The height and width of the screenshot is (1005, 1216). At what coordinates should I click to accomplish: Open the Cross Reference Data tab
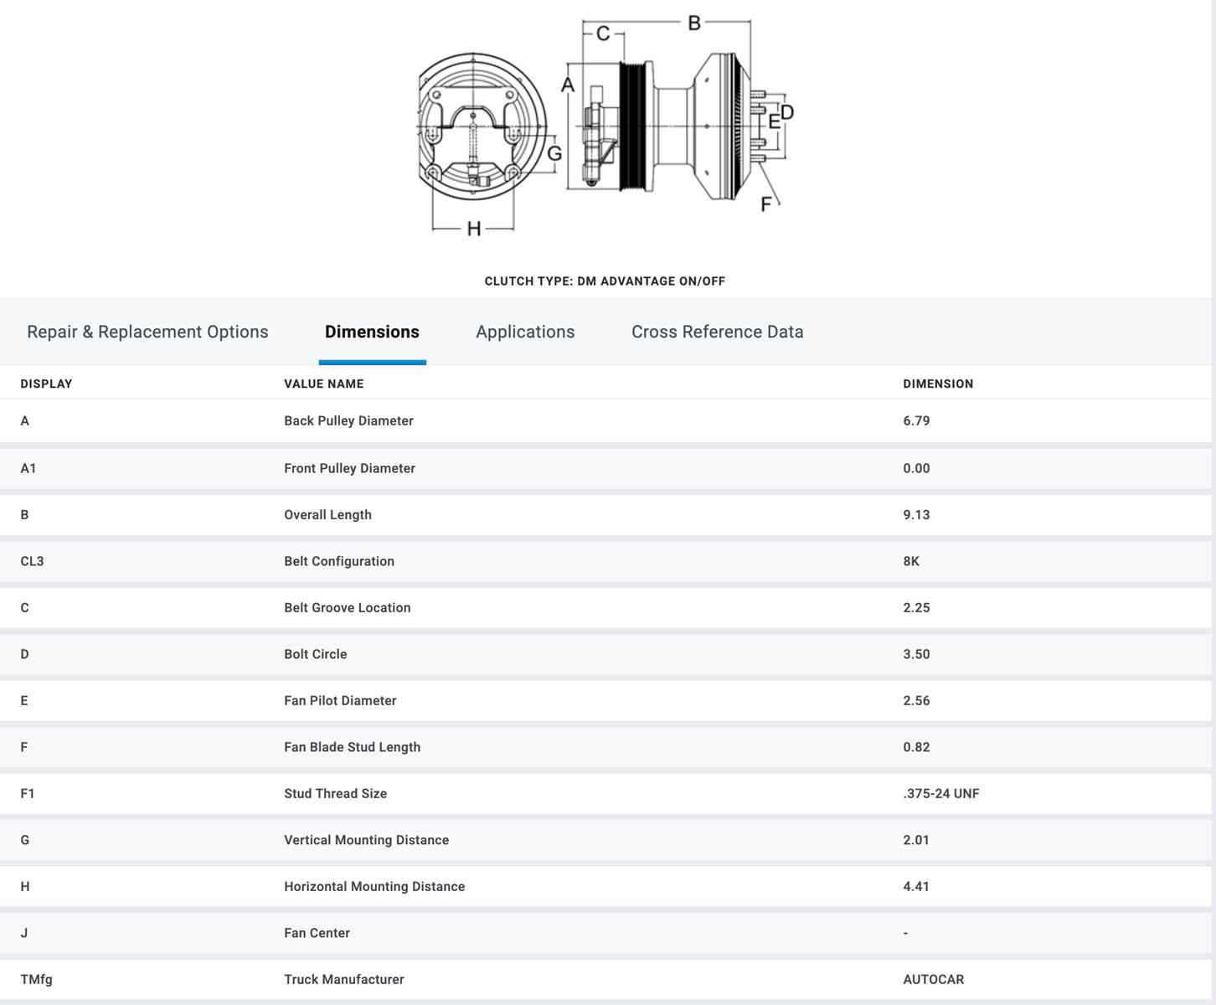click(x=717, y=332)
